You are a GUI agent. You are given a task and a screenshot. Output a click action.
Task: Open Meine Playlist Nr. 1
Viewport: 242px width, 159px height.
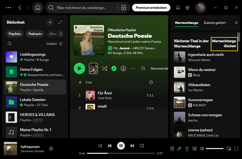click(x=35, y=132)
